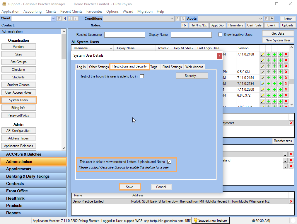This screenshot has width=297, height=224.
Task: Click the download arrow icon beside Appts dropdown
Action: point(272,18)
